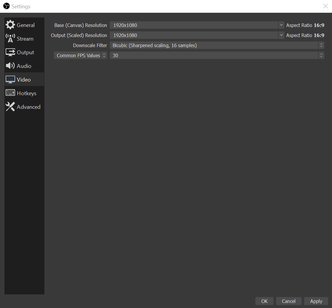
Task: Click the Advanced wrench-and-screwdriver icon
Action: (x=10, y=107)
